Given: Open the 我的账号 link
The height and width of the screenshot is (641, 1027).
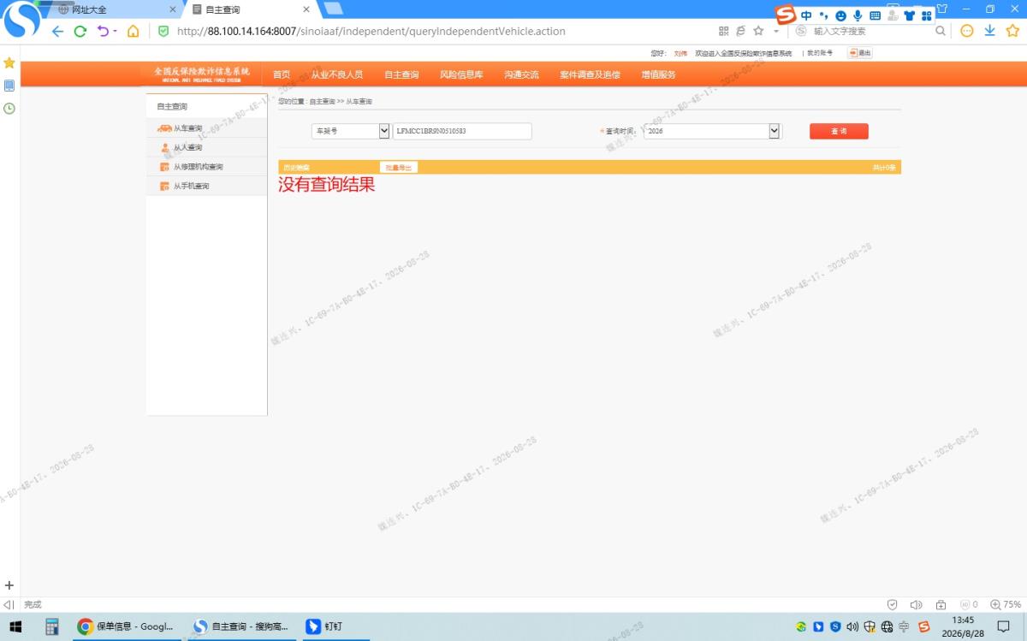Looking at the screenshot, I should click(x=819, y=53).
